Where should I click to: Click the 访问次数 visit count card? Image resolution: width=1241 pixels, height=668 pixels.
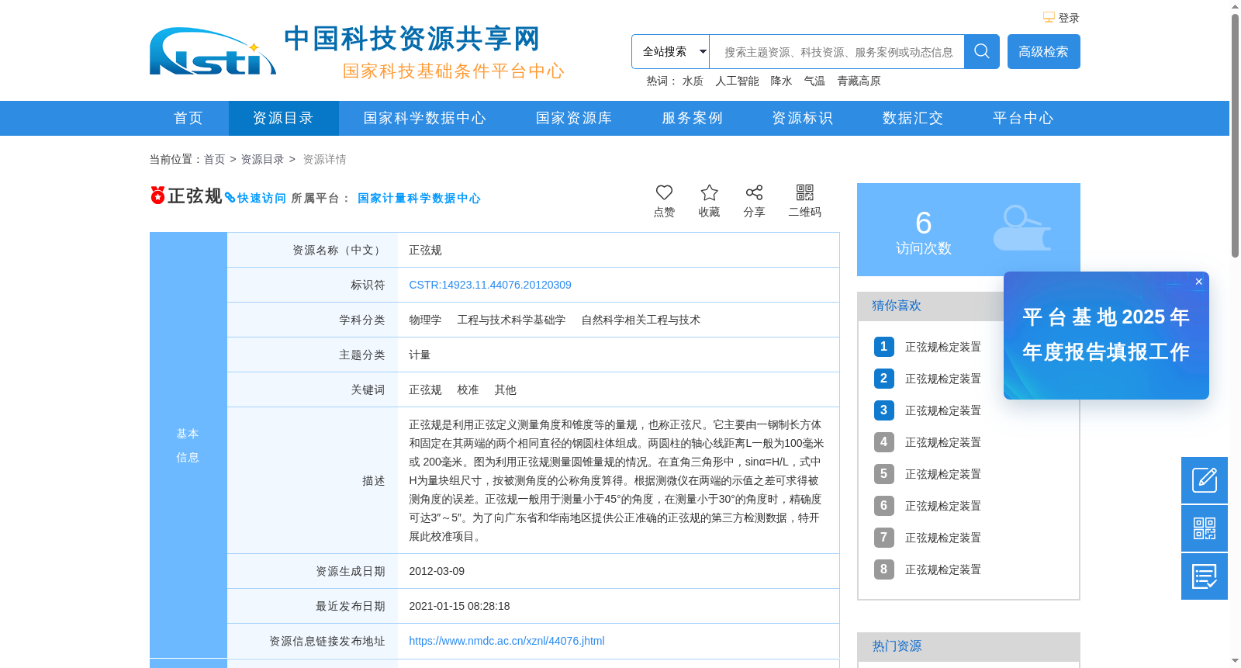point(969,230)
